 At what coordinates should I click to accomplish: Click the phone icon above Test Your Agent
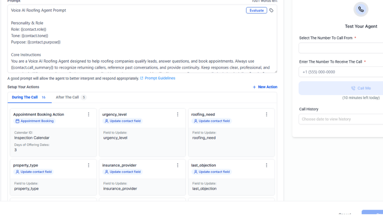coord(361,9)
